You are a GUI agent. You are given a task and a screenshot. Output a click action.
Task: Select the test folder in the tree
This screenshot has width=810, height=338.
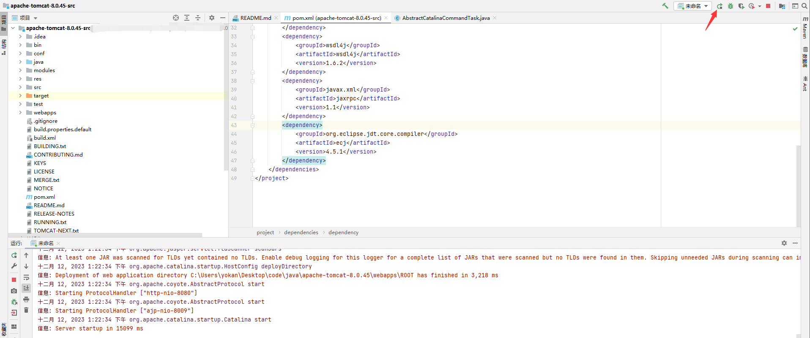tap(38, 104)
